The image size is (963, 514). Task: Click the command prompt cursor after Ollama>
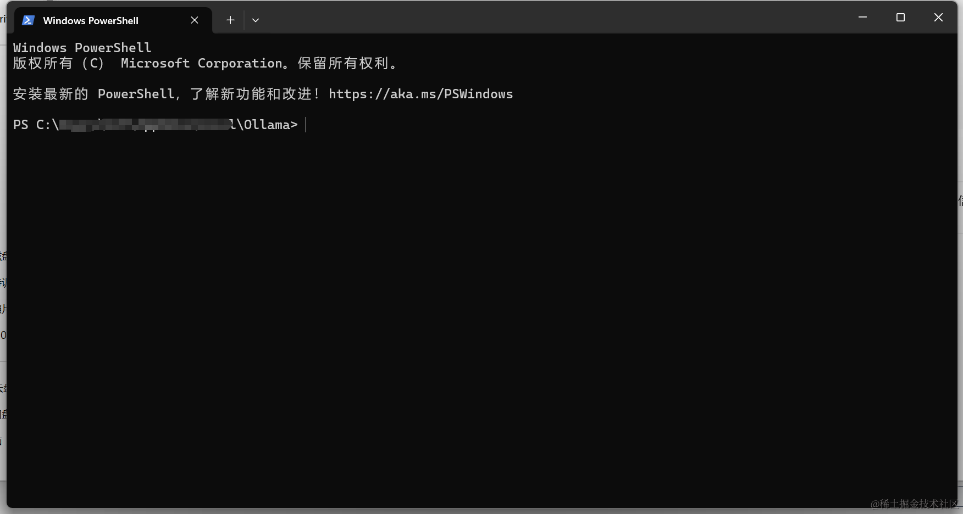pyautogui.click(x=306, y=125)
